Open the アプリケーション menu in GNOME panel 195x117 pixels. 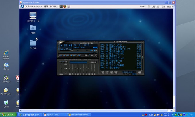[x=33, y=7]
